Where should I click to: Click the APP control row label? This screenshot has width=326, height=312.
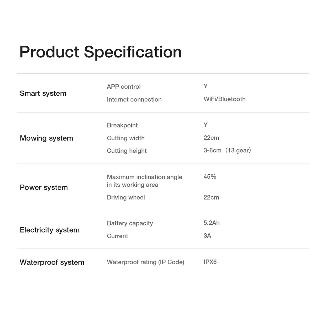(124, 87)
